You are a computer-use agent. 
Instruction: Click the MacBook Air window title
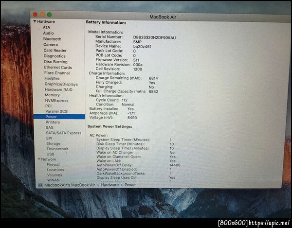[163, 17]
